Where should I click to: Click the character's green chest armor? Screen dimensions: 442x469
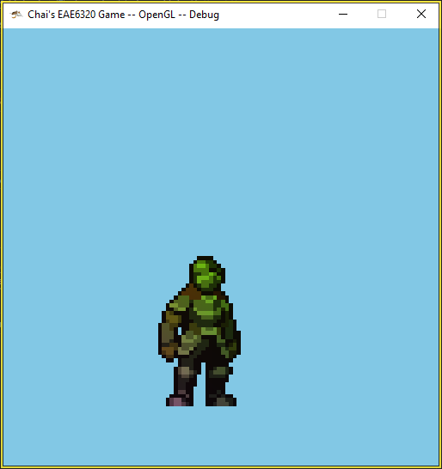[x=207, y=311]
